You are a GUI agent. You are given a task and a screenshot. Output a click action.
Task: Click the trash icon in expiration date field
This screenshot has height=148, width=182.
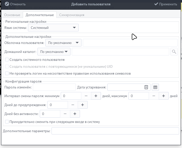[x=146, y=87]
